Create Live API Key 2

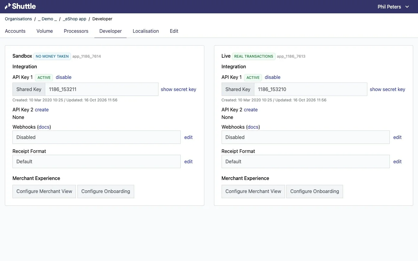coord(251,110)
